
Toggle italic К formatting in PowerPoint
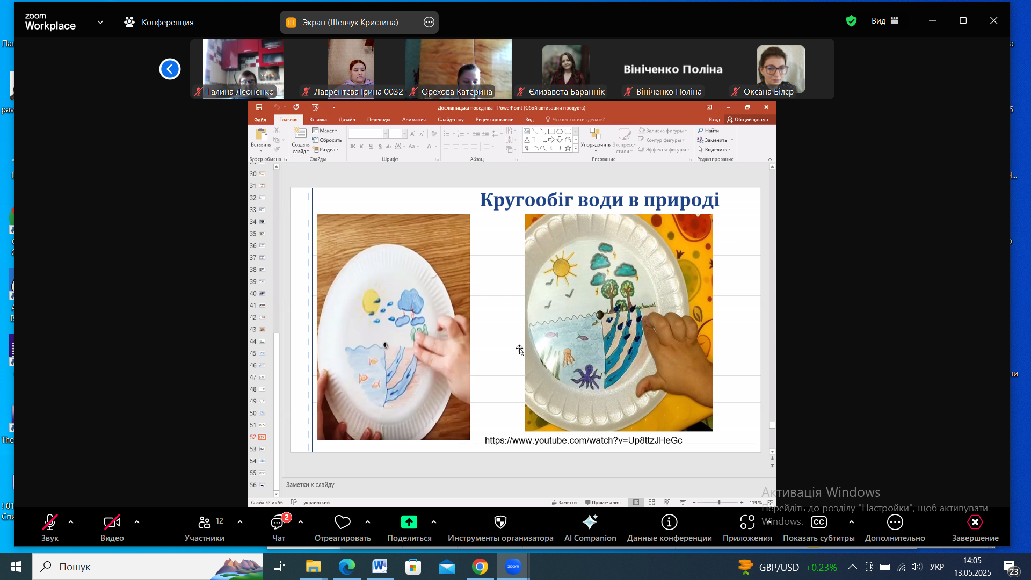coord(361,146)
